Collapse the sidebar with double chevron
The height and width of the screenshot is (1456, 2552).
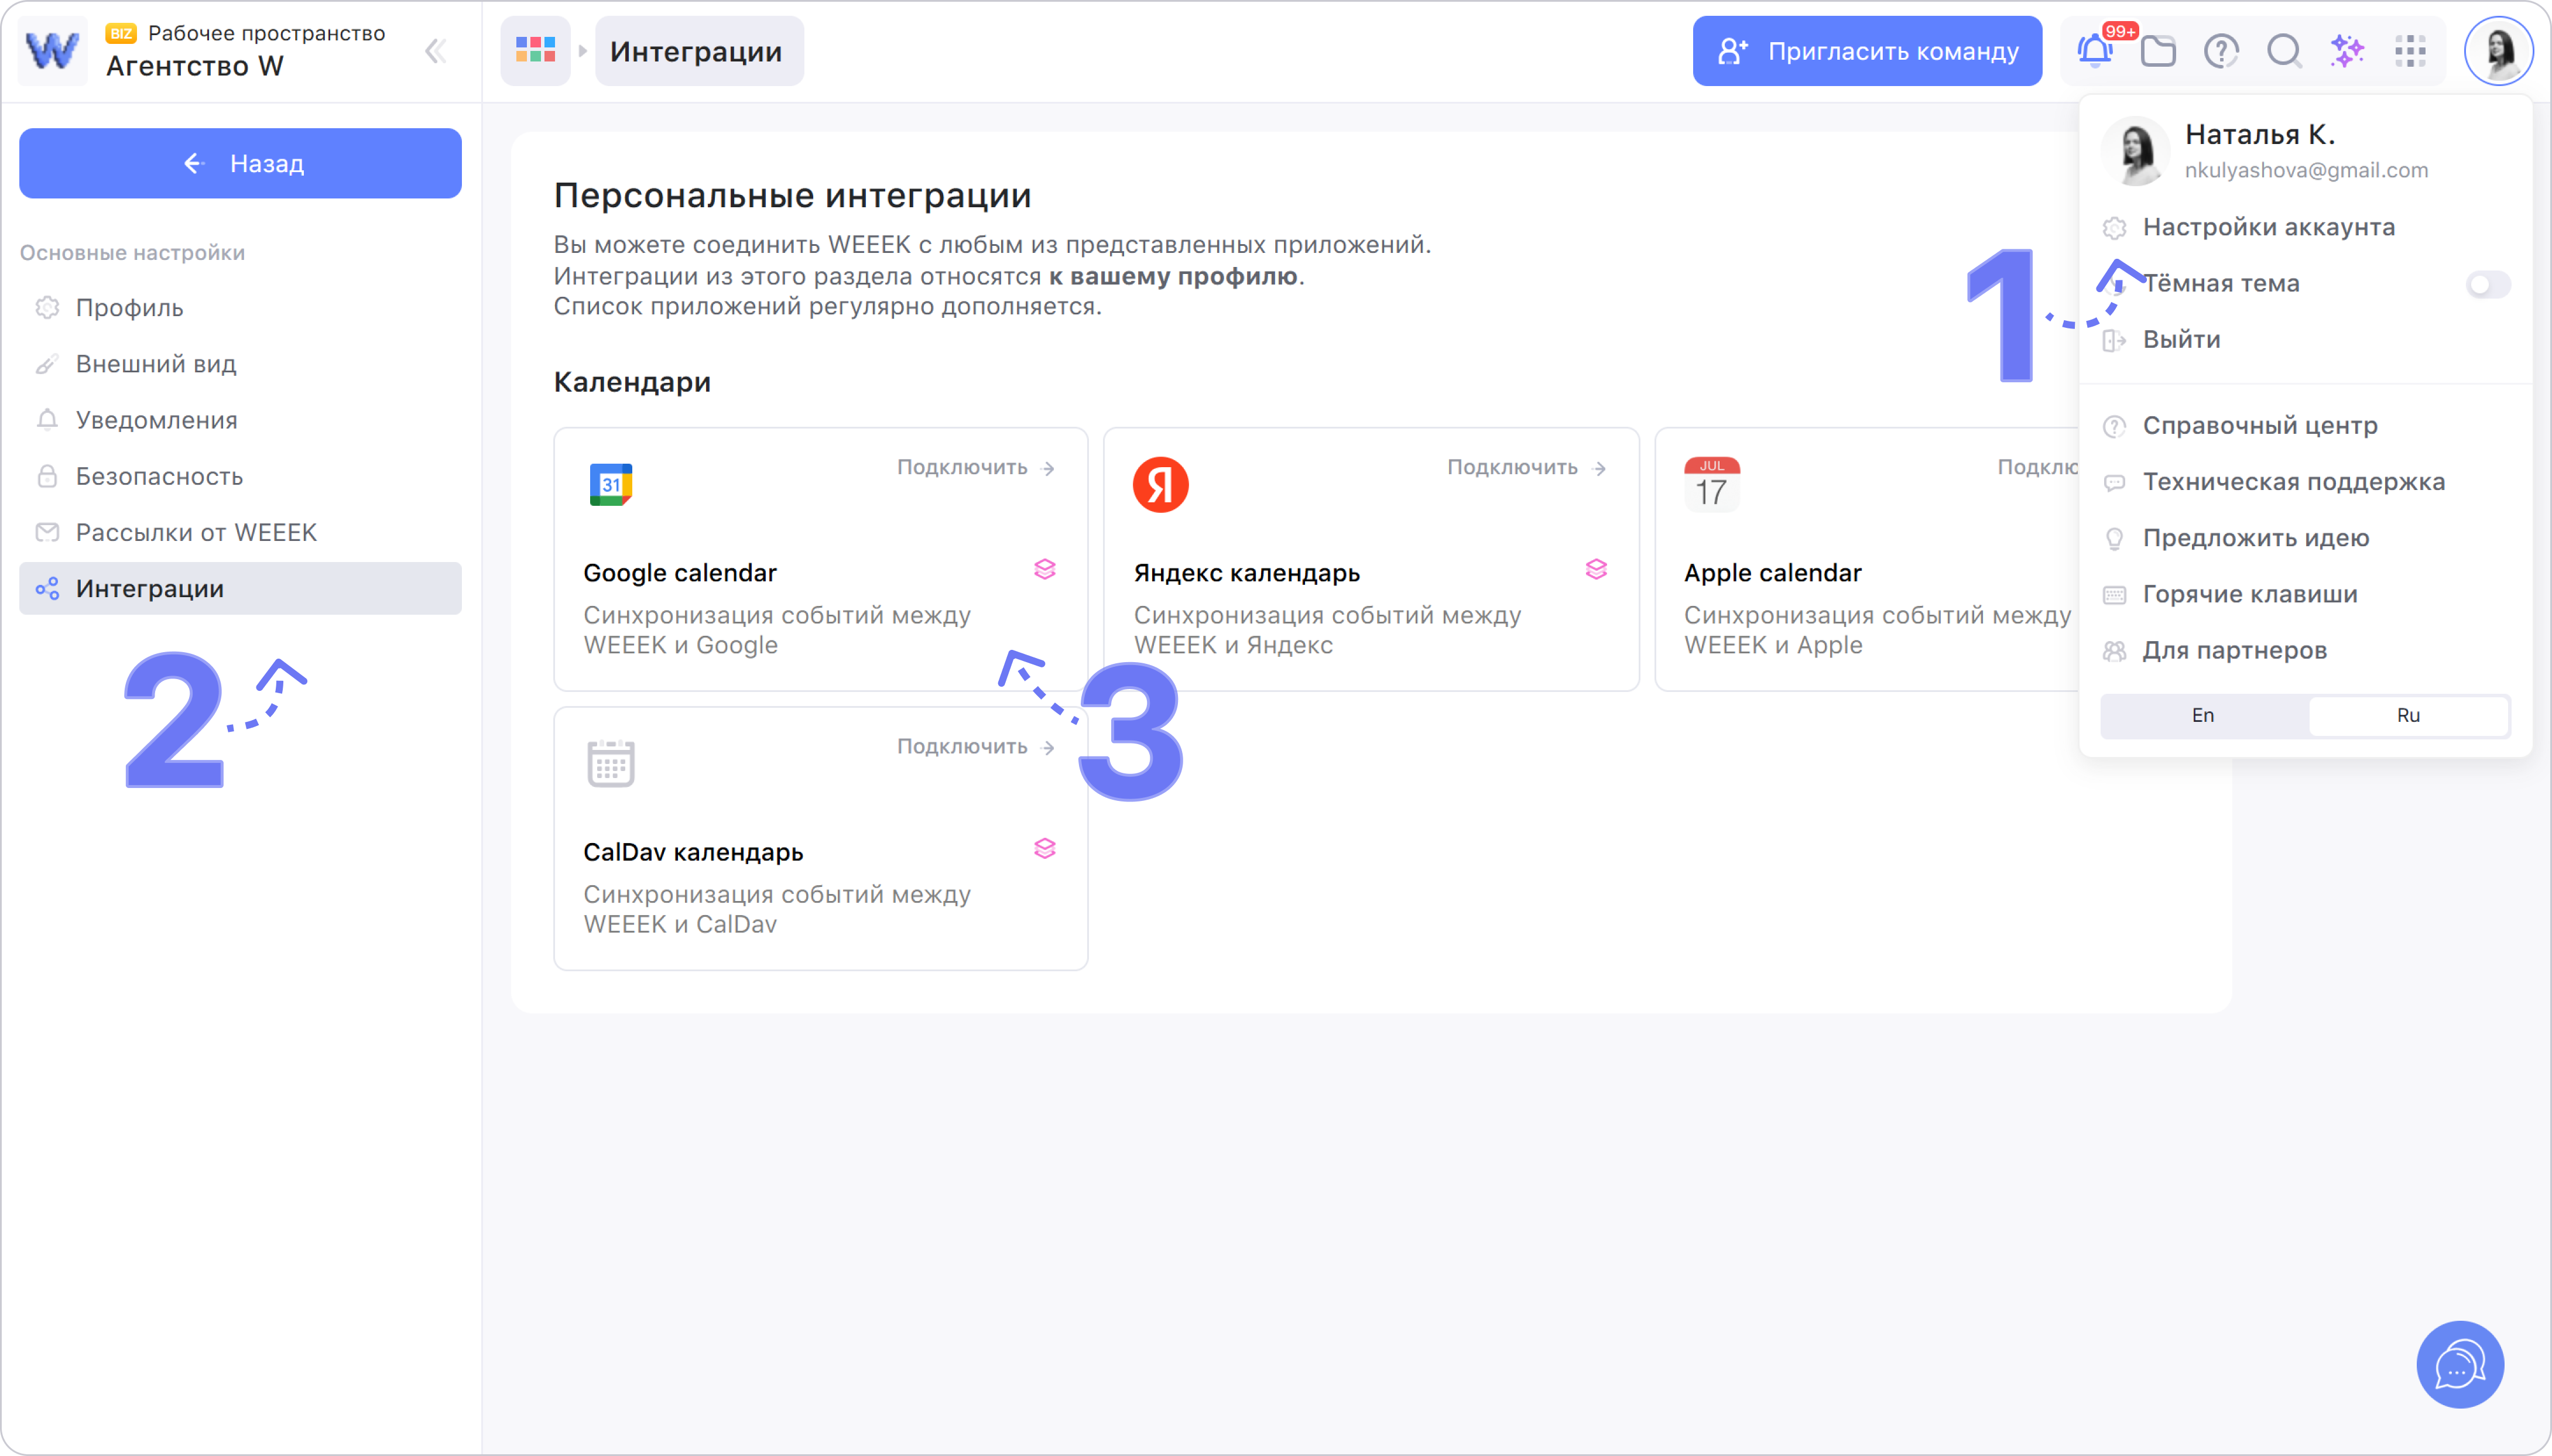(x=435, y=51)
